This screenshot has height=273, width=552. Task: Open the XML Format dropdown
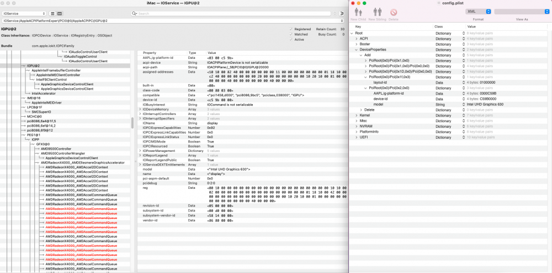click(x=478, y=12)
